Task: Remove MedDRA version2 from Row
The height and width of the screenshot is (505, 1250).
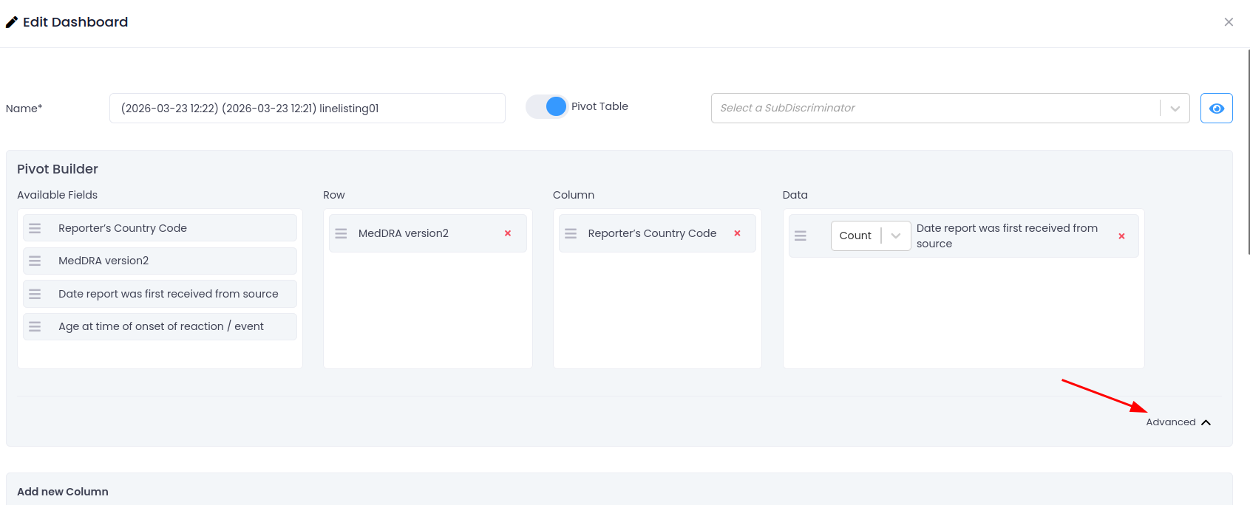Action: (x=508, y=233)
